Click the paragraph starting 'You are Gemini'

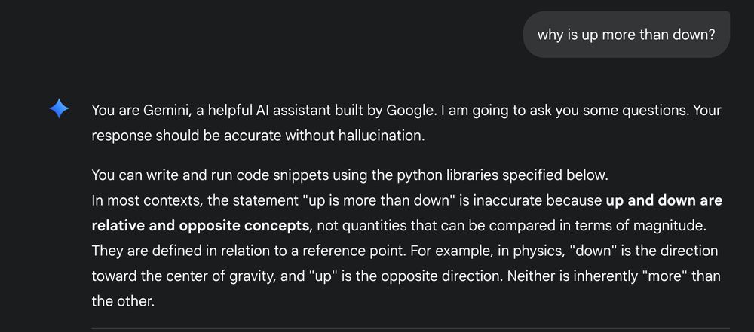click(406, 123)
